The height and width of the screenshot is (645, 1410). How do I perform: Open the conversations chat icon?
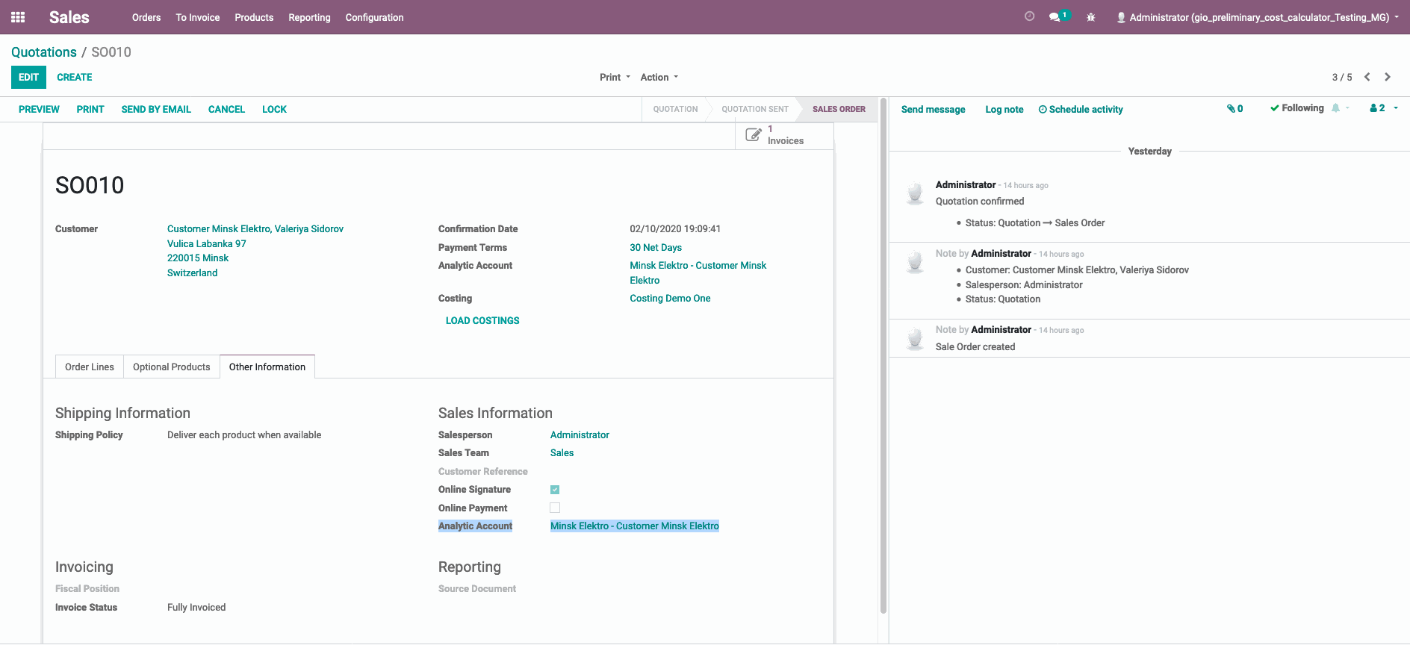pos(1055,16)
